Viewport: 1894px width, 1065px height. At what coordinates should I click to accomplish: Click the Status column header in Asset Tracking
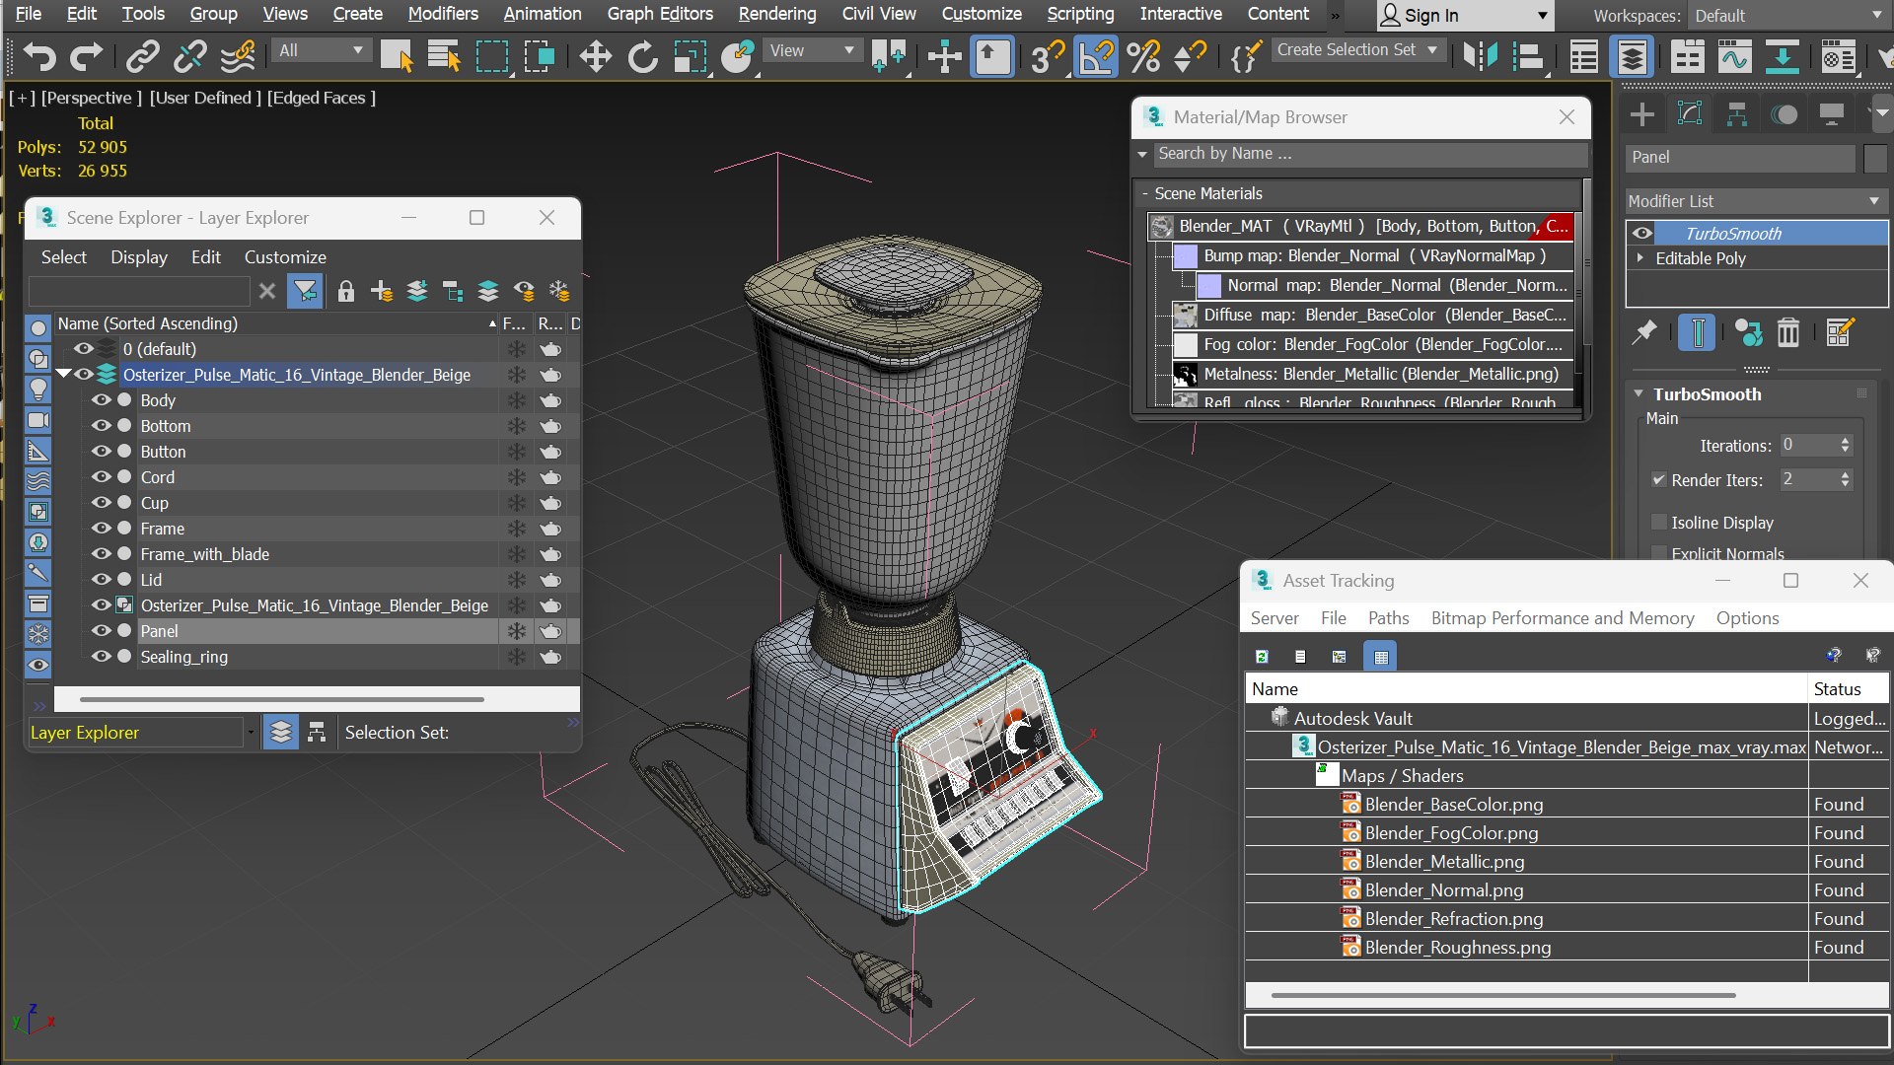(x=1848, y=689)
